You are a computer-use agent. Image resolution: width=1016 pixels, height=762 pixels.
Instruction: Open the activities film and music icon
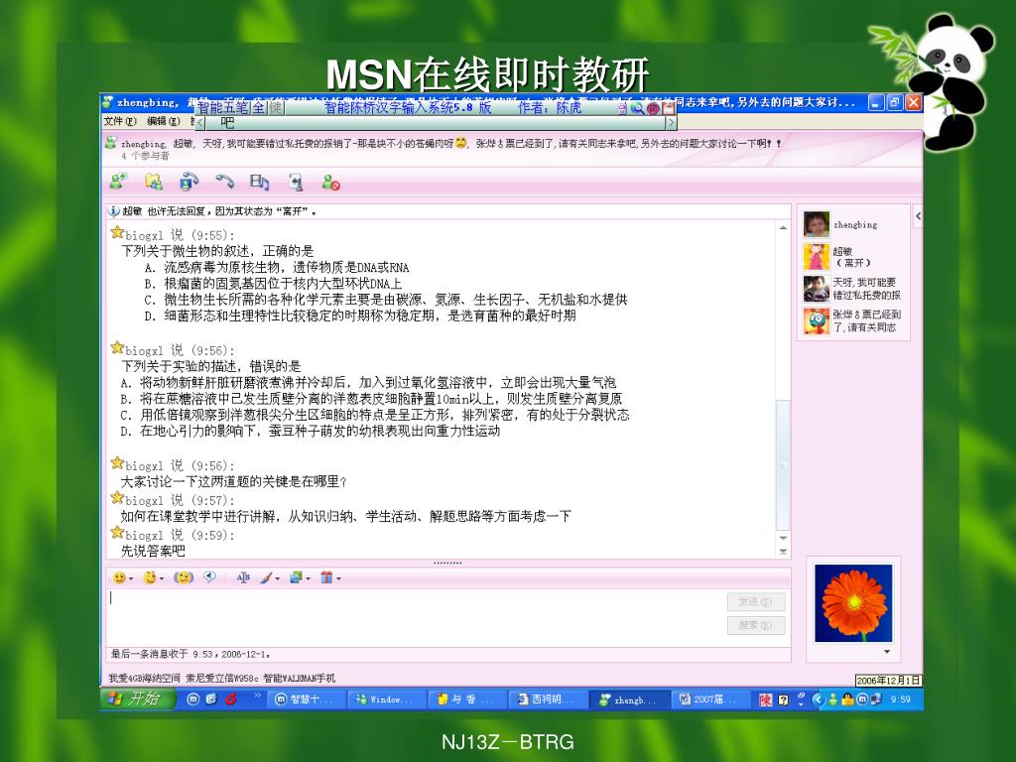259,183
